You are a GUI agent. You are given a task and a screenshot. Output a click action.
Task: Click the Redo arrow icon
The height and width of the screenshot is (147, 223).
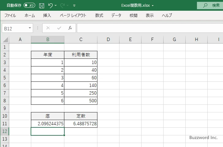62,6
